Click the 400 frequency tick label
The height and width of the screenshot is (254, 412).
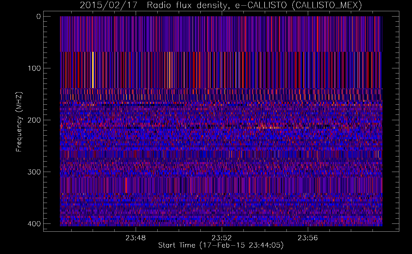coord(34,224)
